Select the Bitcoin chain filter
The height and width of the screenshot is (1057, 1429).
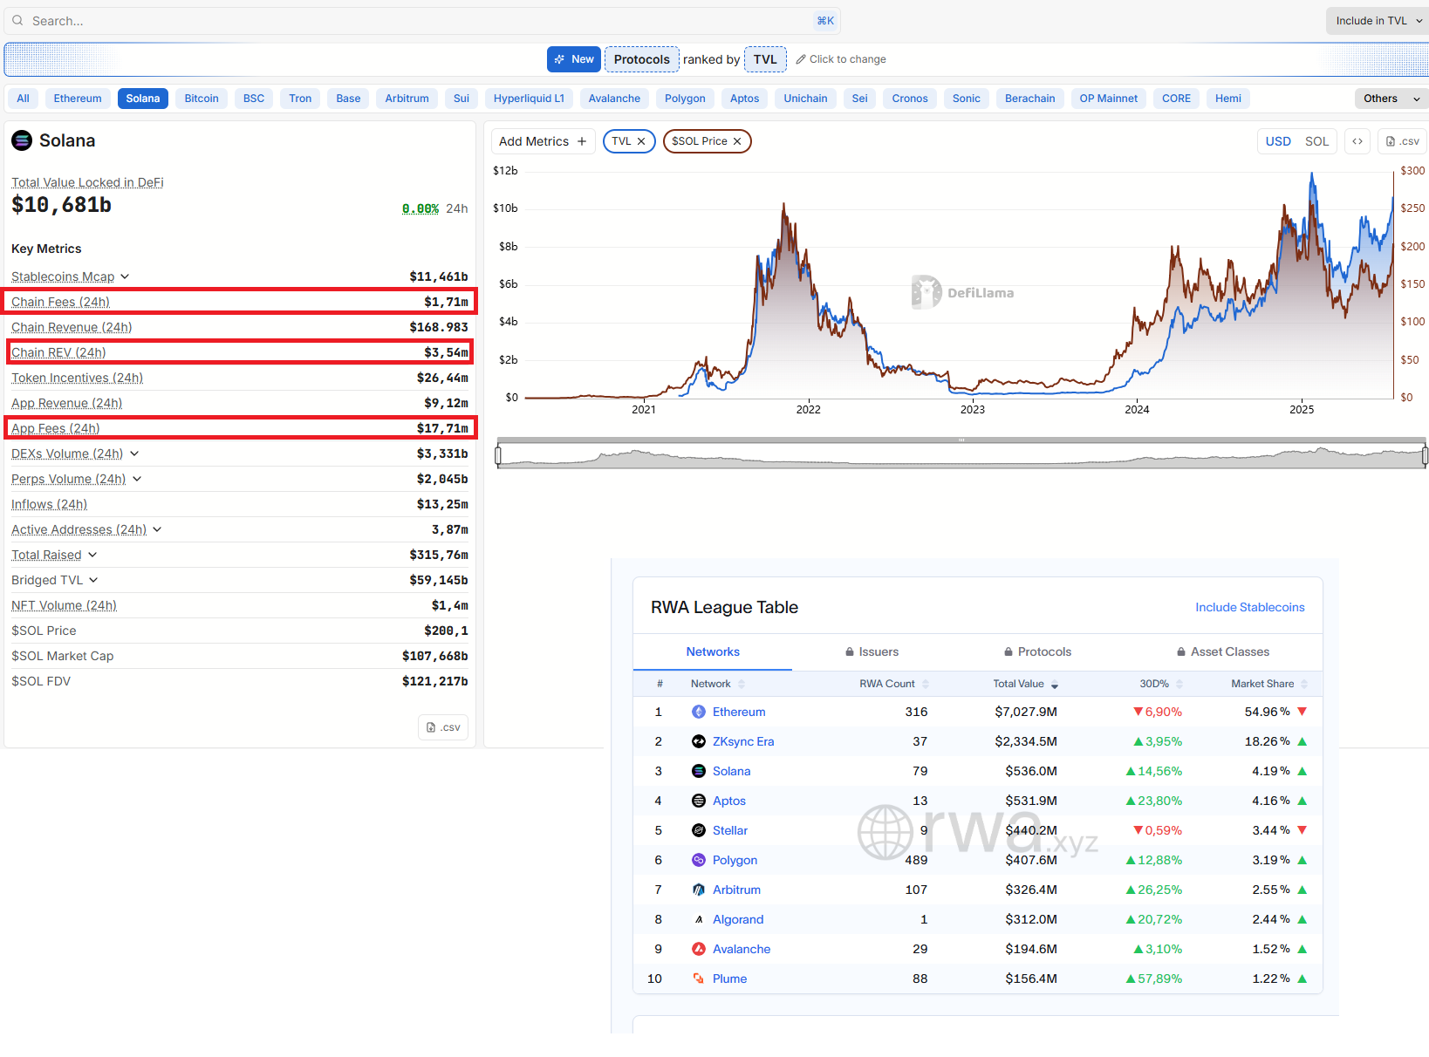202,99
